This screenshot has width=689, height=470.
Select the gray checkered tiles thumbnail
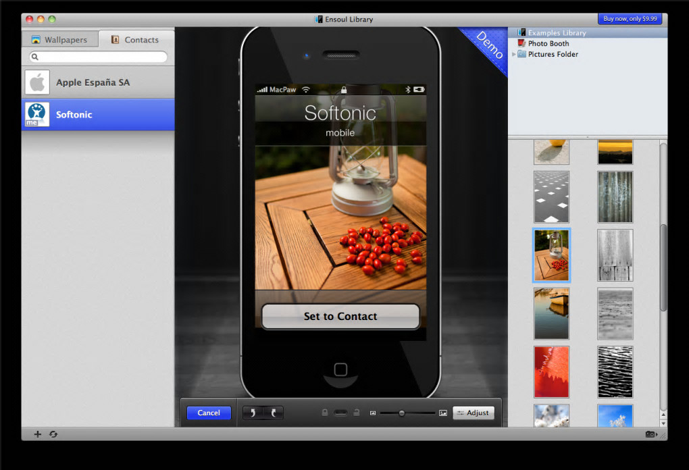coord(551,197)
